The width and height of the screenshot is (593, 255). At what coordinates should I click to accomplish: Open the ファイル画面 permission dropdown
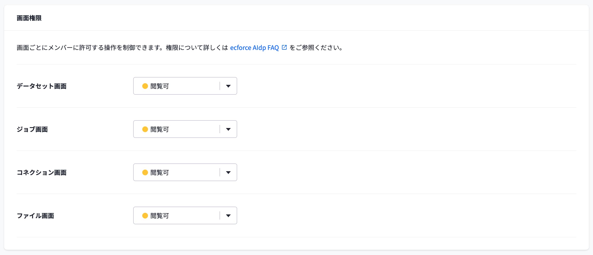pyautogui.click(x=185, y=215)
